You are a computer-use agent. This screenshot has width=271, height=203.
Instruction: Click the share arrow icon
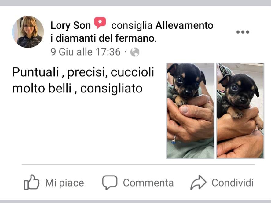[198, 183]
